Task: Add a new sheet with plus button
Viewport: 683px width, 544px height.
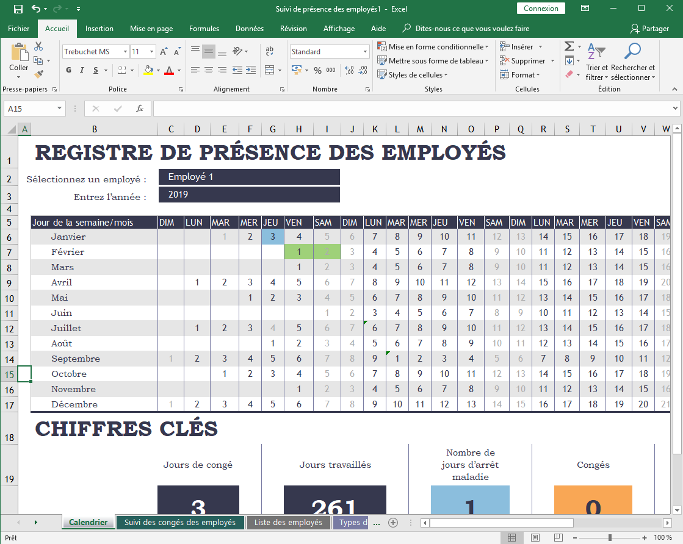Action: coord(393,523)
